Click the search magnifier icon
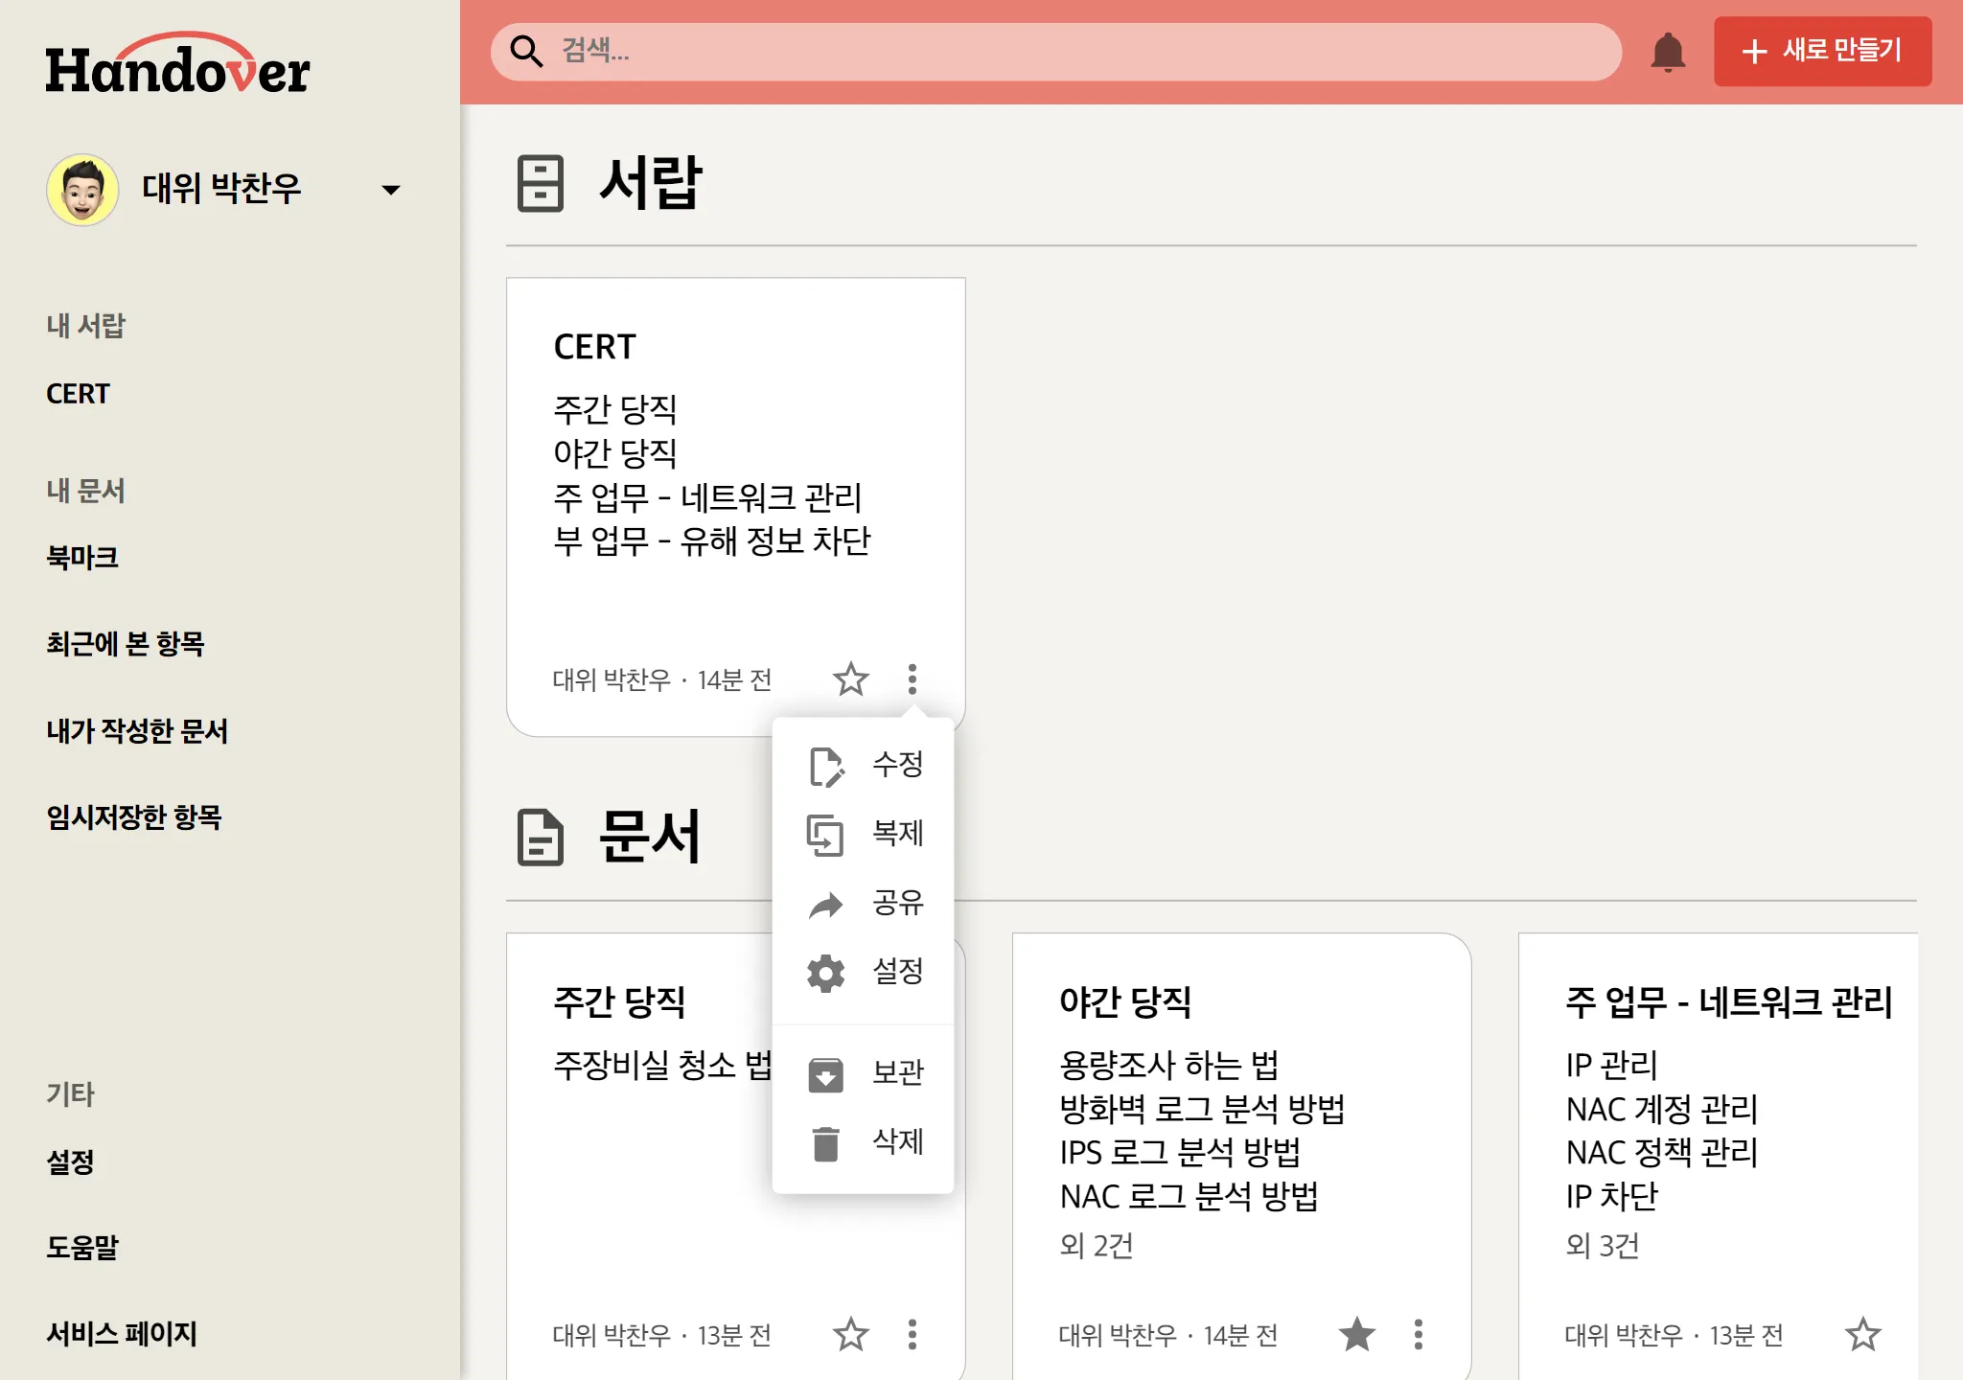This screenshot has height=1380, width=1963. [x=526, y=52]
